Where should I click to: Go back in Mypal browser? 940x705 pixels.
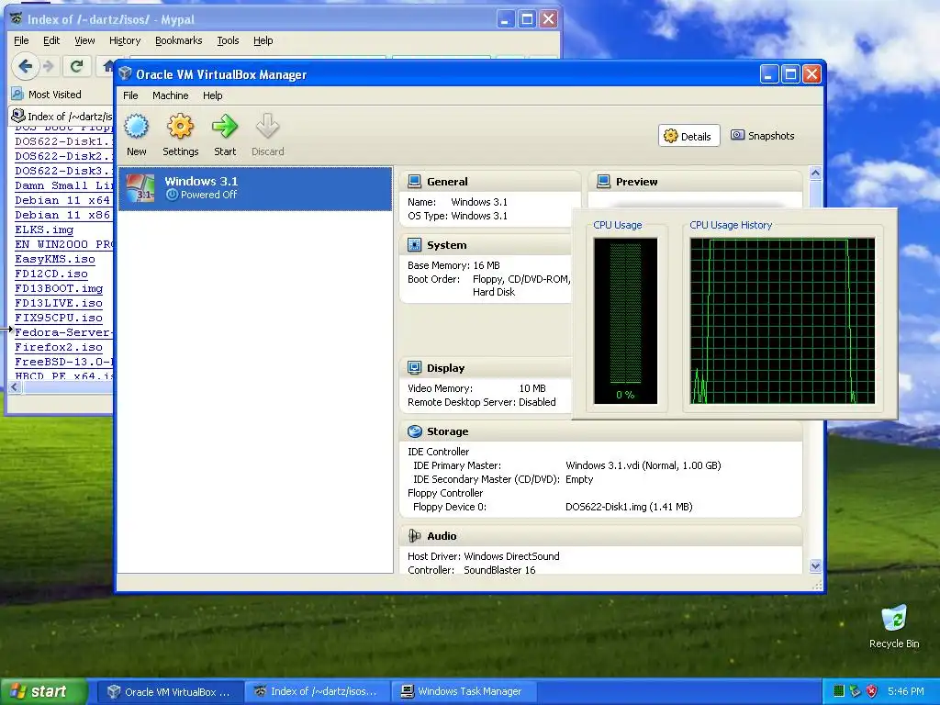(x=25, y=66)
